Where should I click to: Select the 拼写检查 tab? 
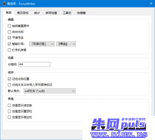pyautogui.click(x=51, y=13)
